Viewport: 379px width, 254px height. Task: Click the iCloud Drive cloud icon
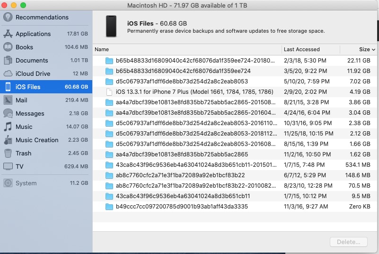pos(8,73)
